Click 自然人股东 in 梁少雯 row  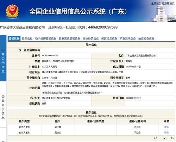point(24,127)
